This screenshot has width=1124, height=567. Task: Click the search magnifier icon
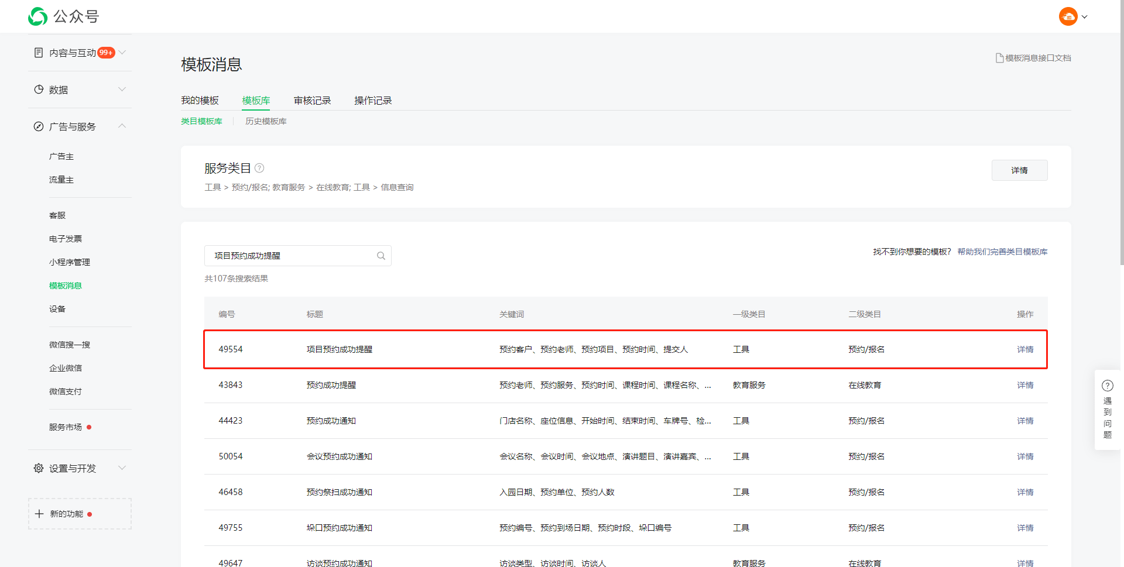pyautogui.click(x=381, y=256)
